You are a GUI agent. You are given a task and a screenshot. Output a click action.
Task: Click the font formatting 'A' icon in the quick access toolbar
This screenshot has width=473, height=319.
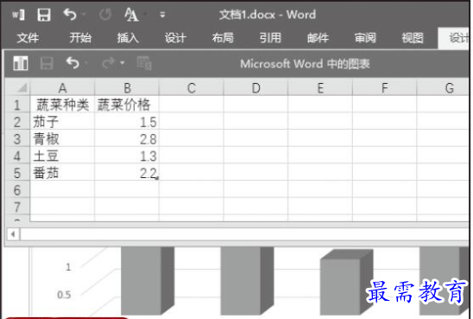pyautogui.click(x=131, y=14)
